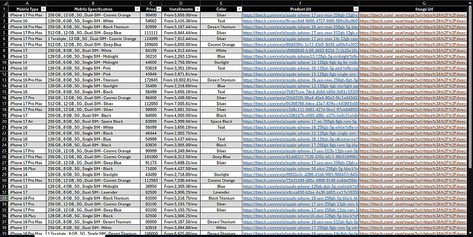Select 'Deep Blue' color cell in row 26
The width and height of the screenshot is (473, 237).
coord(221,157)
